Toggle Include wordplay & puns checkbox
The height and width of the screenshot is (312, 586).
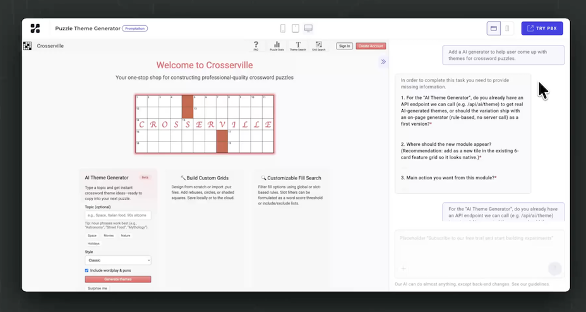(87, 270)
